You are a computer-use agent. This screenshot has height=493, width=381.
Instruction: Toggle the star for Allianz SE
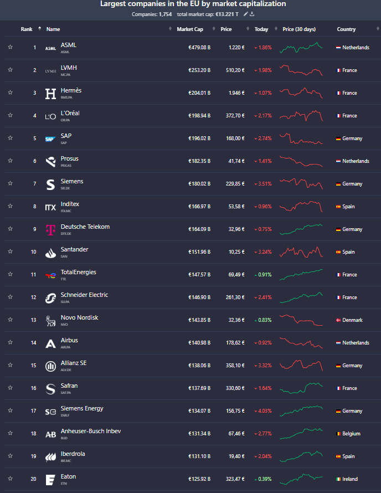(x=10, y=364)
